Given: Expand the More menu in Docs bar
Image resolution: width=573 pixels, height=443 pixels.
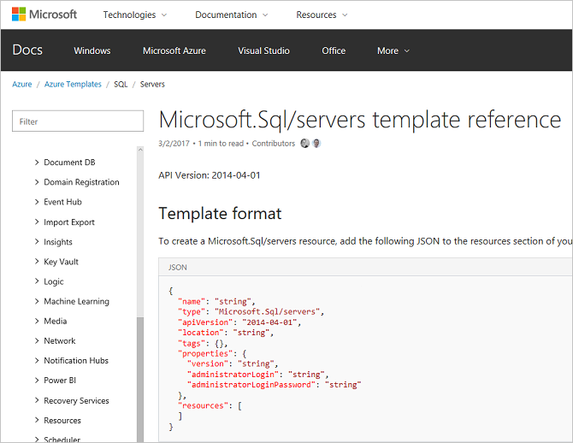Looking at the screenshot, I should tap(393, 50).
